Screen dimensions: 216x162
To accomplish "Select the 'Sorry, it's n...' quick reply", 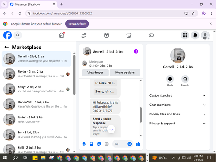I will click(x=105, y=92).
